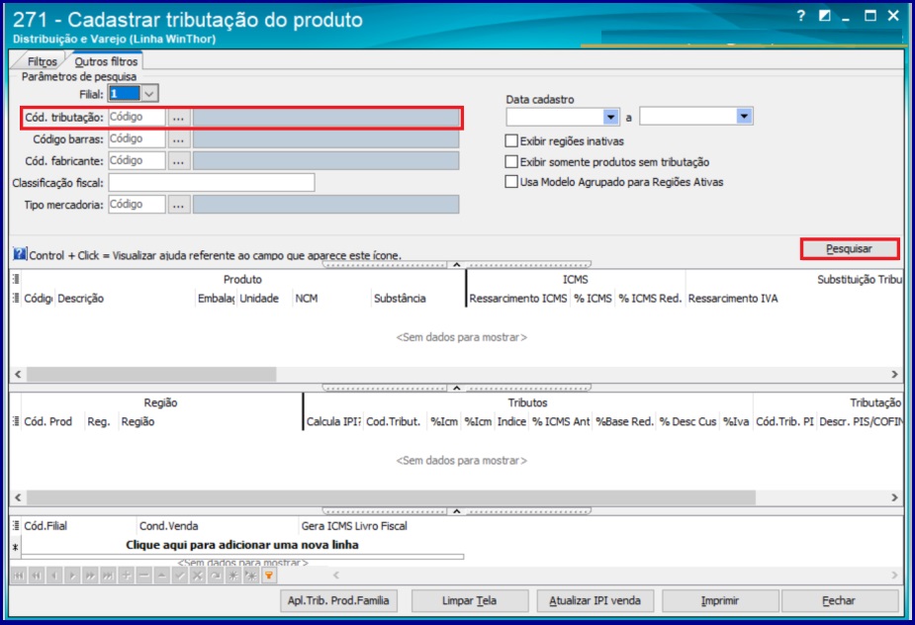Open filter editor with orange funnel icon
915x625 pixels.
269,576
